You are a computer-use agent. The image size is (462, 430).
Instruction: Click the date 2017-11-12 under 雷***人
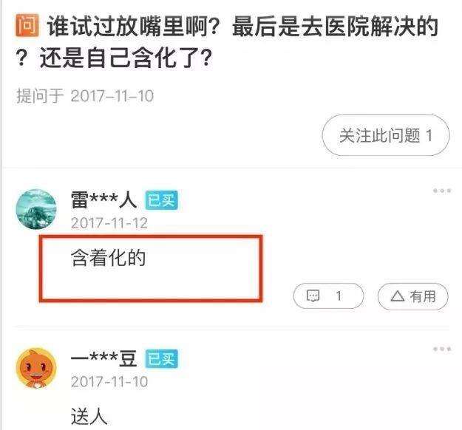109,223
